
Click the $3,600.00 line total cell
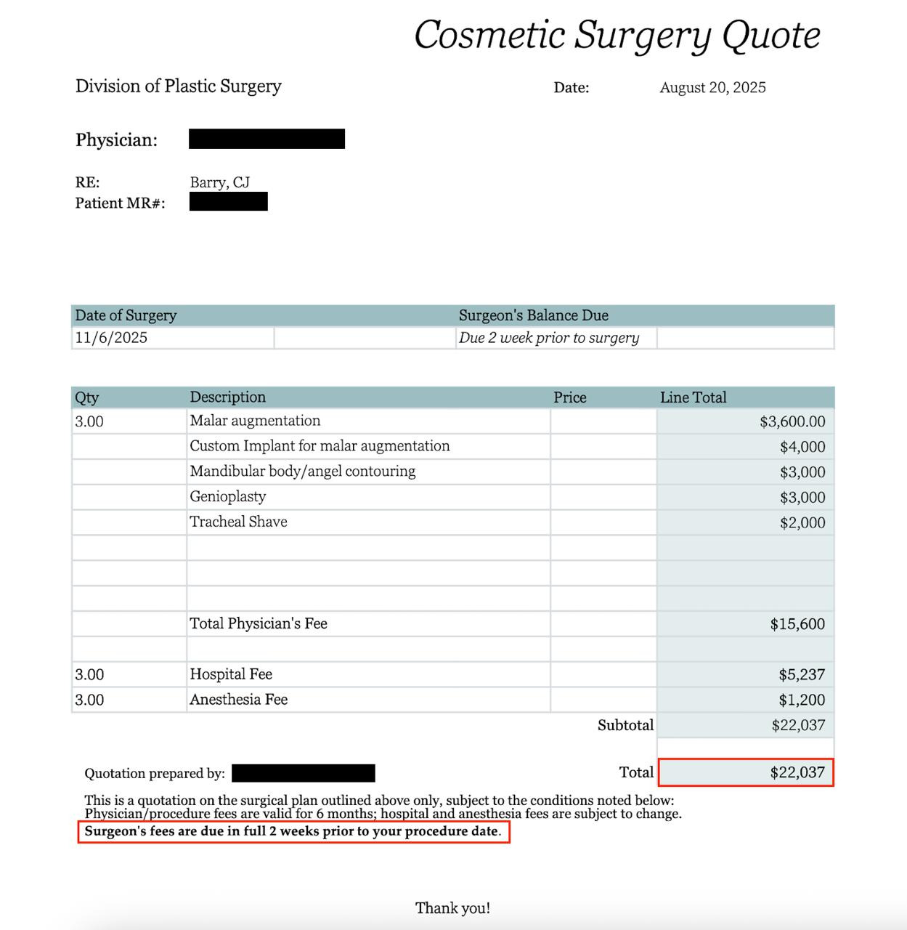coord(792,421)
